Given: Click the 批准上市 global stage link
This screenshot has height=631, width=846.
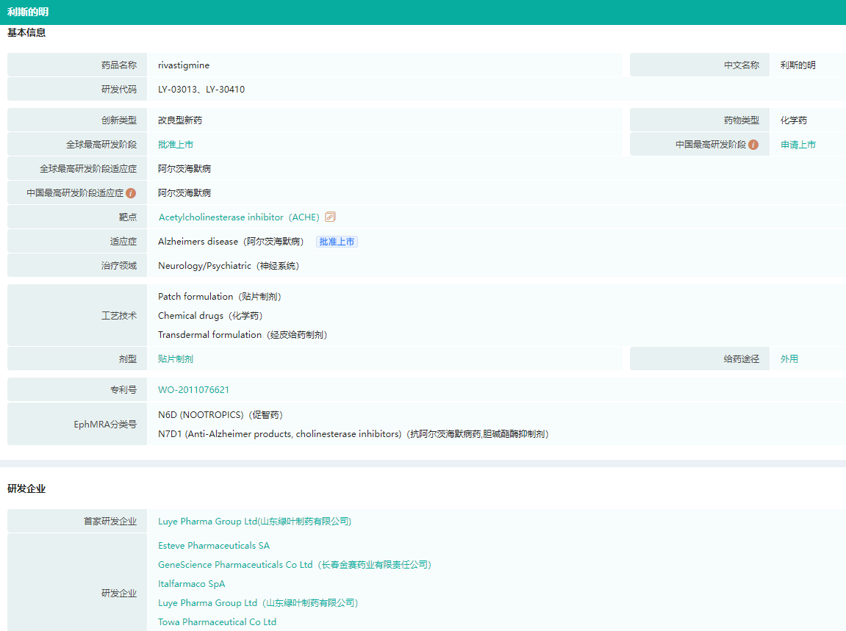Looking at the screenshot, I should [x=176, y=145].
